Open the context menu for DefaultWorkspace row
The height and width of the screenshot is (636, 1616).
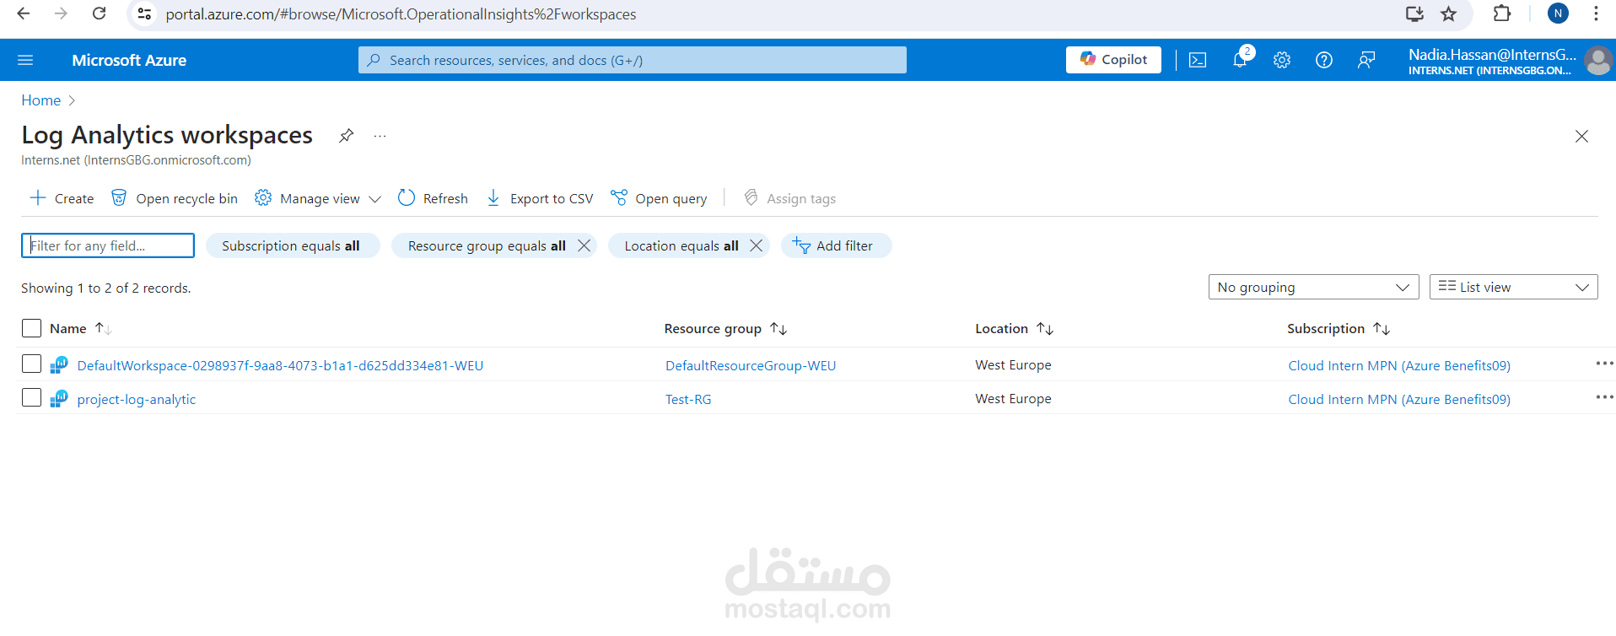(1604, 364)
